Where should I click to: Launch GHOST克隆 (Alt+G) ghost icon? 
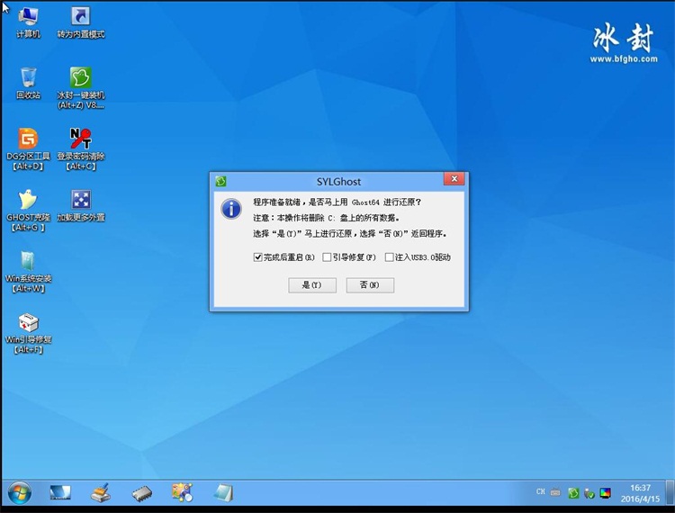(x=28, y=210)
